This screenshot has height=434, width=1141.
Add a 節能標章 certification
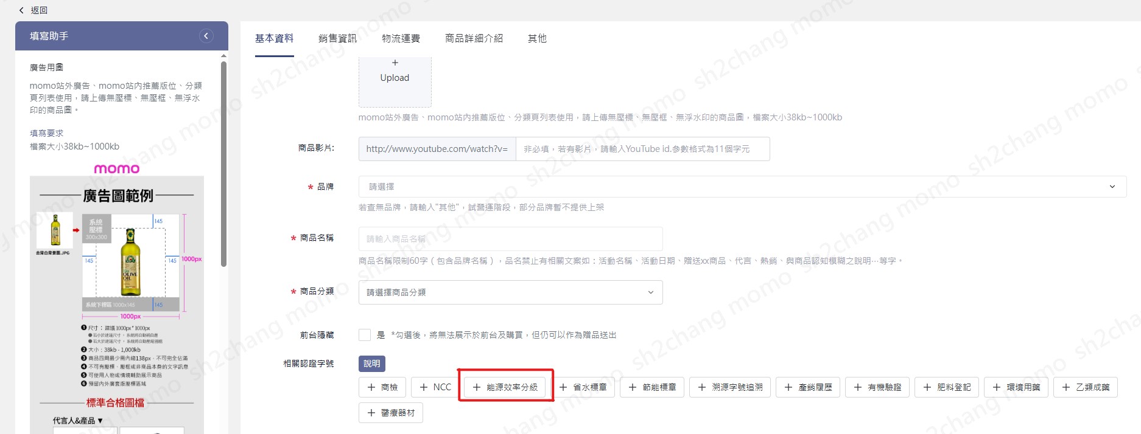click(652, 387)
